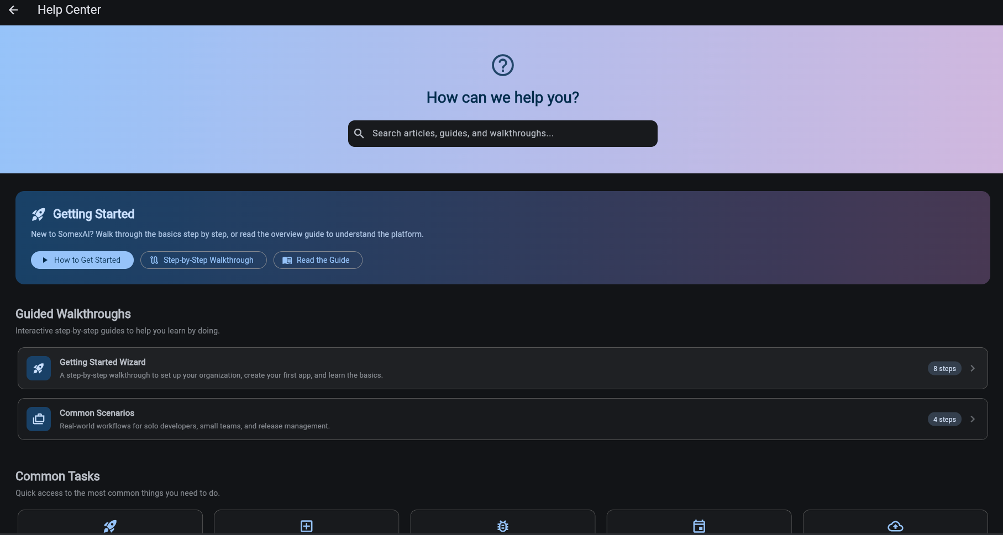
Task: Open Read the Guide
Action: [318, 259]
